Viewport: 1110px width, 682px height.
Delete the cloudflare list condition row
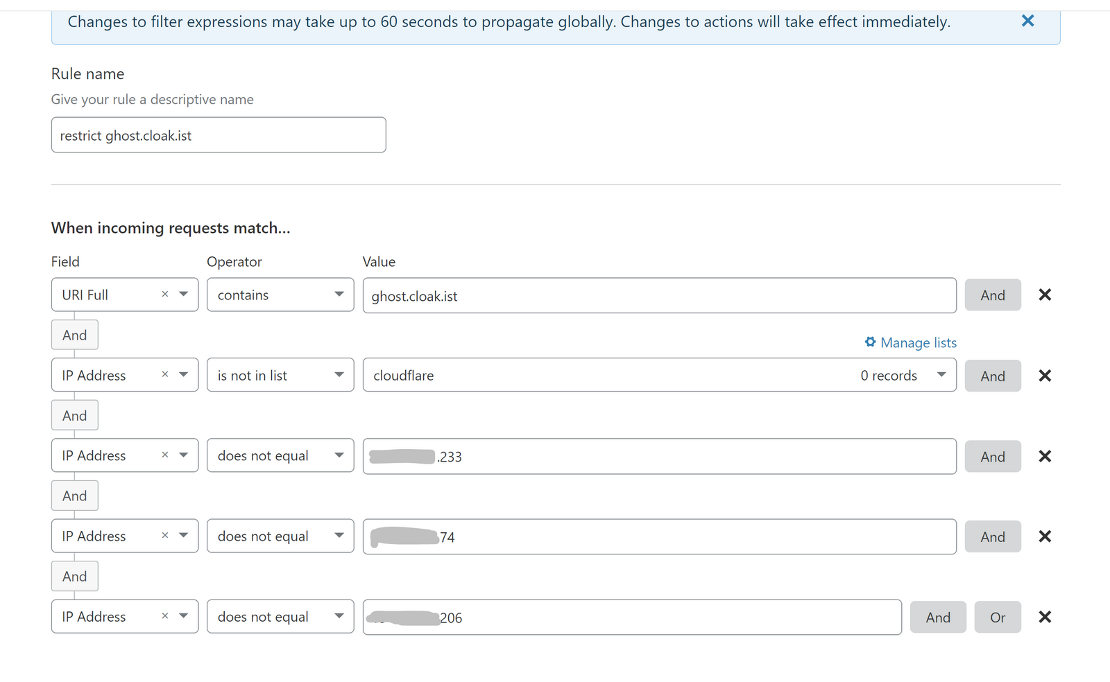point(1044,376)
